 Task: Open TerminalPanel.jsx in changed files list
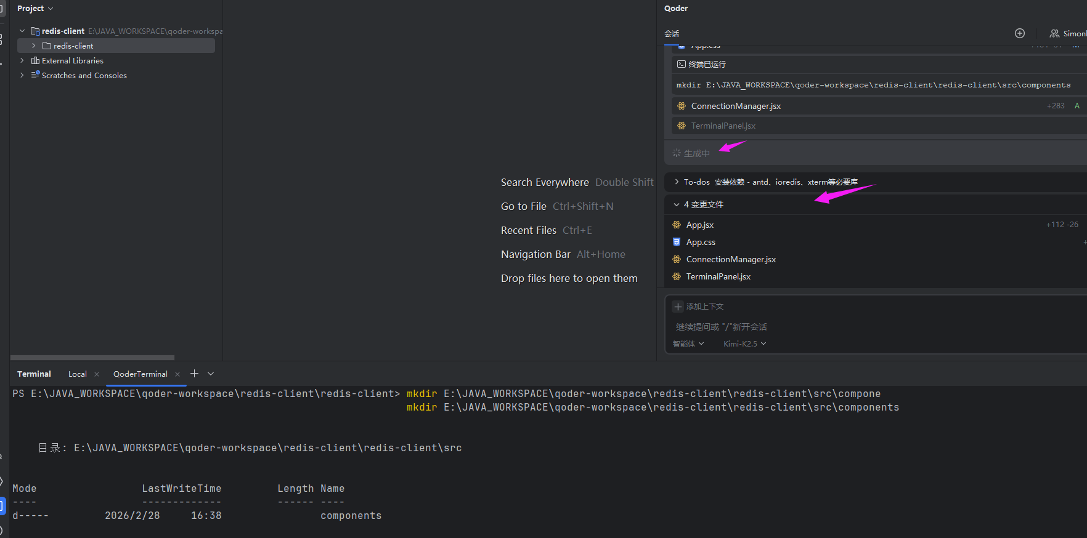[x=719, y=276]
